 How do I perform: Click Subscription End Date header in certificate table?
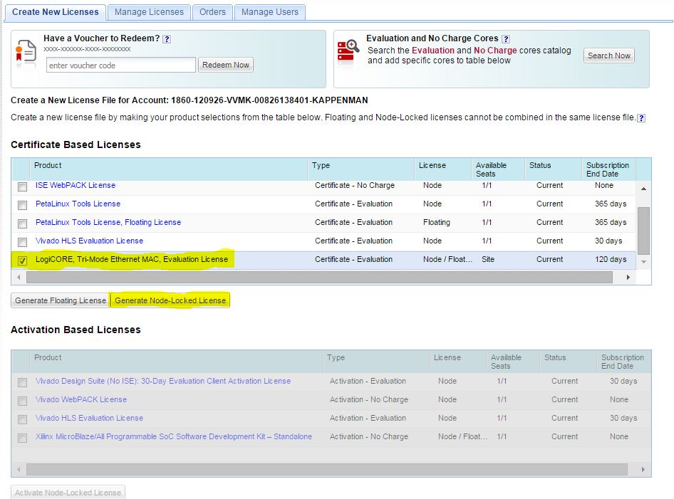(607, 169)
